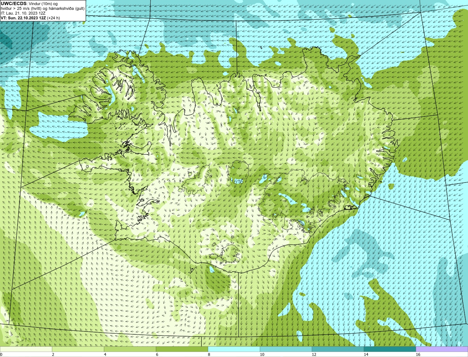Screen dimensions: 468x357
Task: Click the 12–14 m/s teal legend segment
Action: pos(338,349)
